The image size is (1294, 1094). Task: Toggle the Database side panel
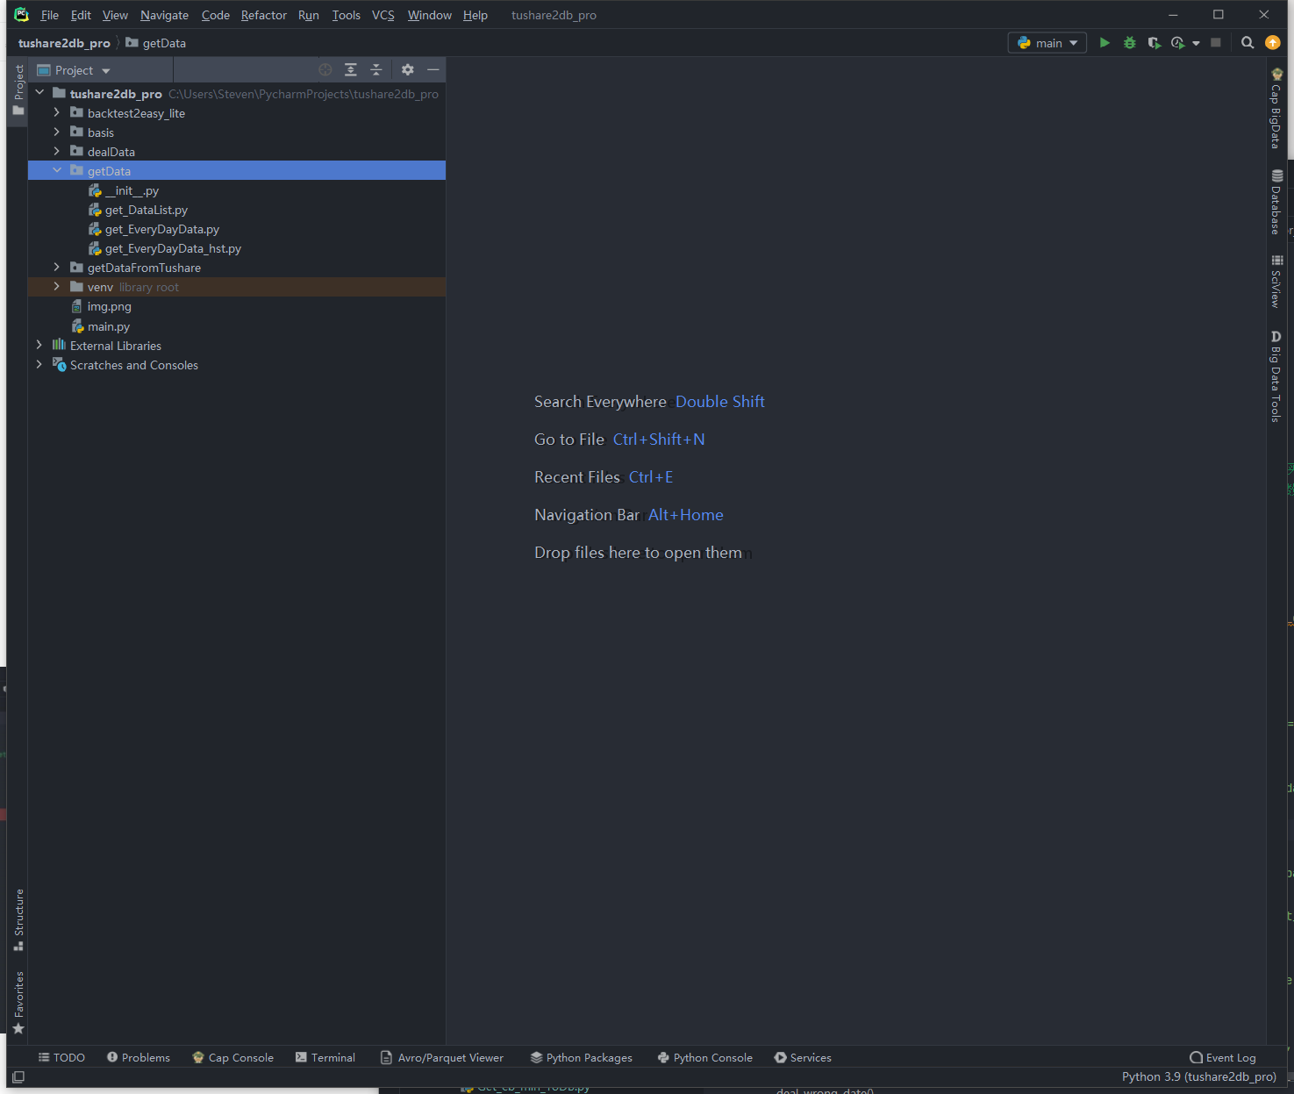(1276, 203)
